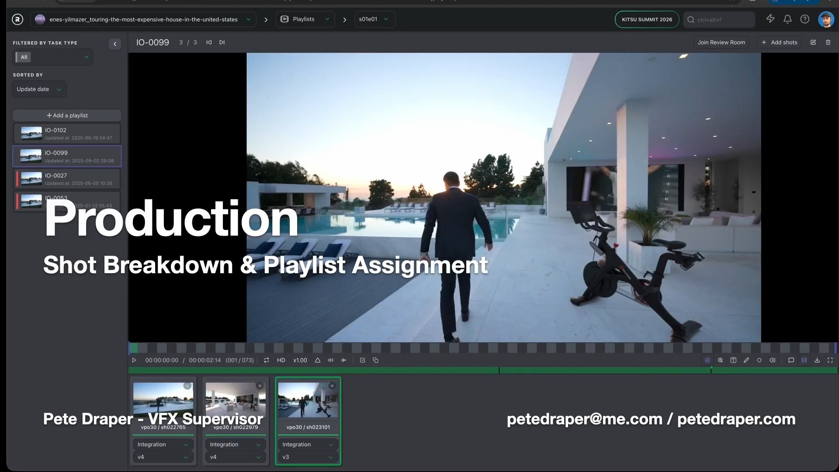Mute the audio with the speaker icon

tap(330, 360)
